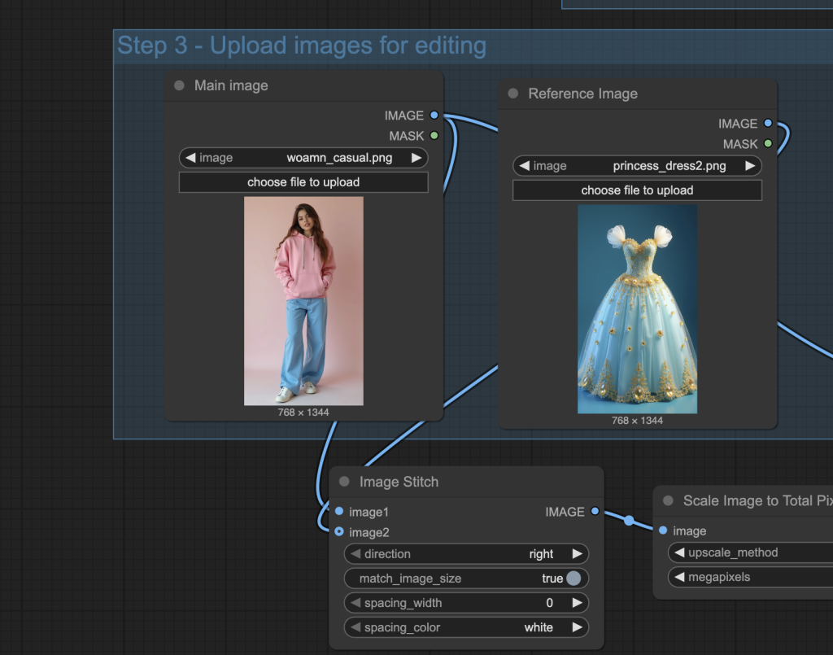
Task: Click the princess dress preview thumbnail
Action: (x=637, y=309)
